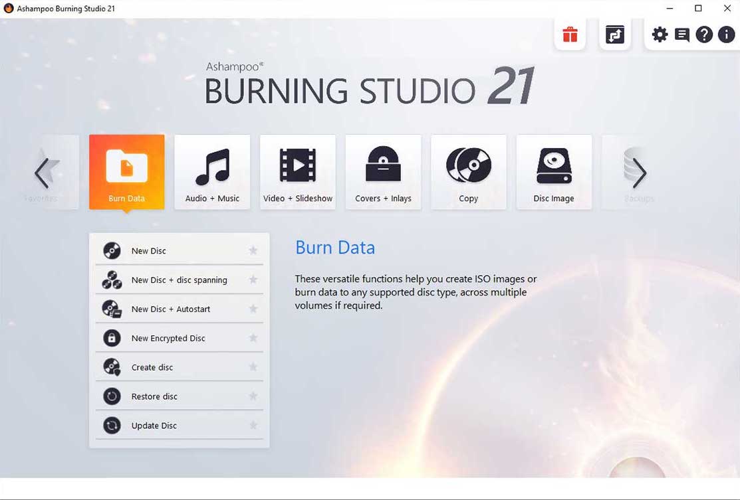This screenshot has width=740, height=500.
Task: Select the Disc Image category tile
Action: [x=554, y=172]
